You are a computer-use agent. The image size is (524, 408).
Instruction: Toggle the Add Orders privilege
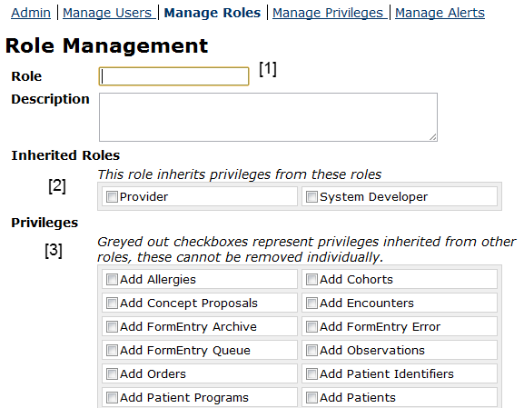pos(112,373)
